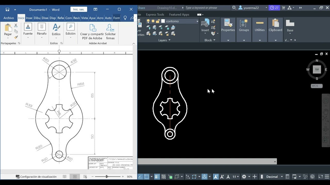This screenshot has width=330, height=185.
Task: Switch to Print Layout view in Word
Action: 75,177
